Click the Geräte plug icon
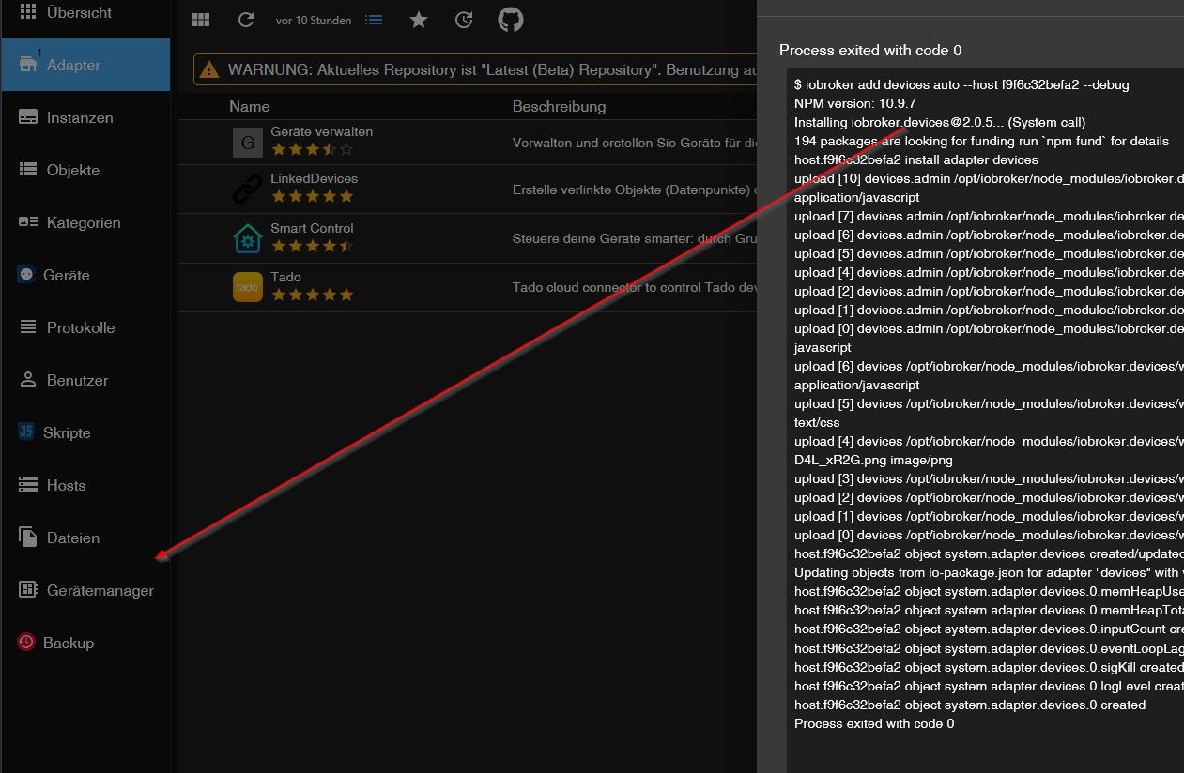The width and height of the screenshot is (1184, 773). [x=26, y=275]
